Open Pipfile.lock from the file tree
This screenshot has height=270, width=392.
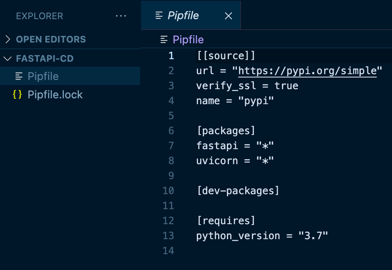[55, 95]
